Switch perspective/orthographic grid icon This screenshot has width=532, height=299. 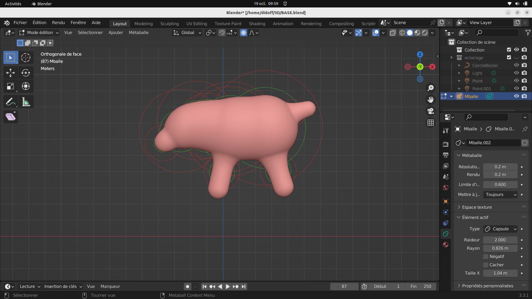(x=431, y=123)
